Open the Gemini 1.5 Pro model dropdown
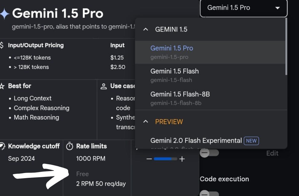The width and height of the screenshot is (299, 196). coord(243,8)
